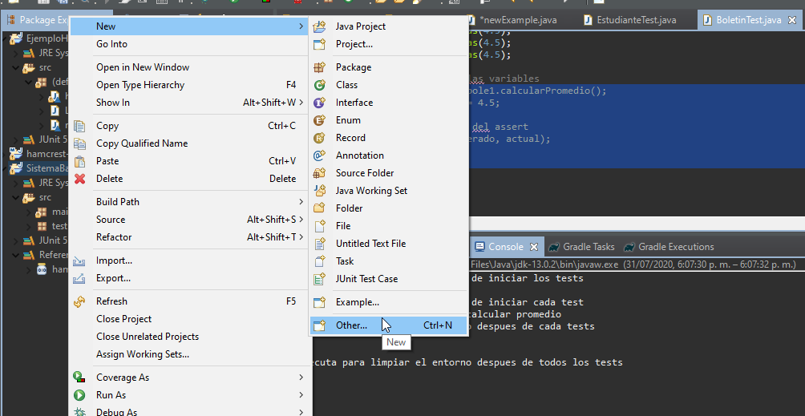The width and height of the screenshot is (805, 416).
Task: Create a new Class
Action: (x=388, y=85)
